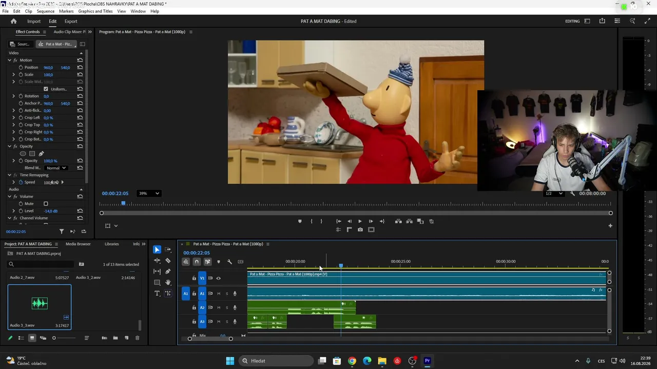Step forward one frame

371,221
